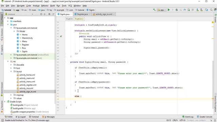
Task: Toggle the Device File Explorer side tab
Action: 215,103
